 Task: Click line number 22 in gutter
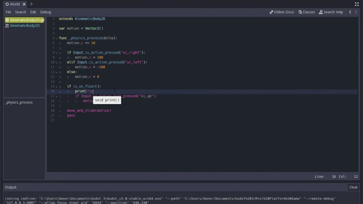[x=53, y=120]
